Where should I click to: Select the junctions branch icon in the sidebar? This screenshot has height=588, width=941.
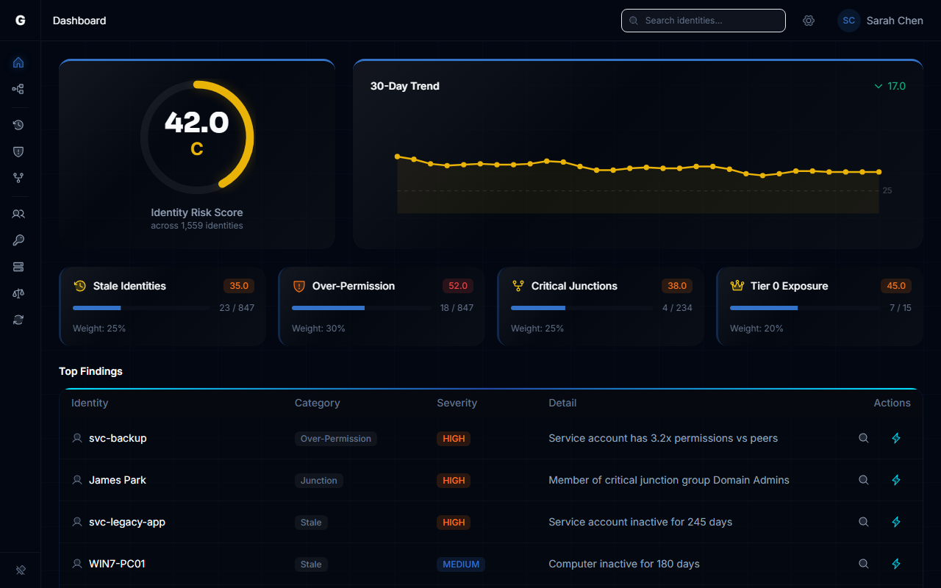click(x=18, y=177)
